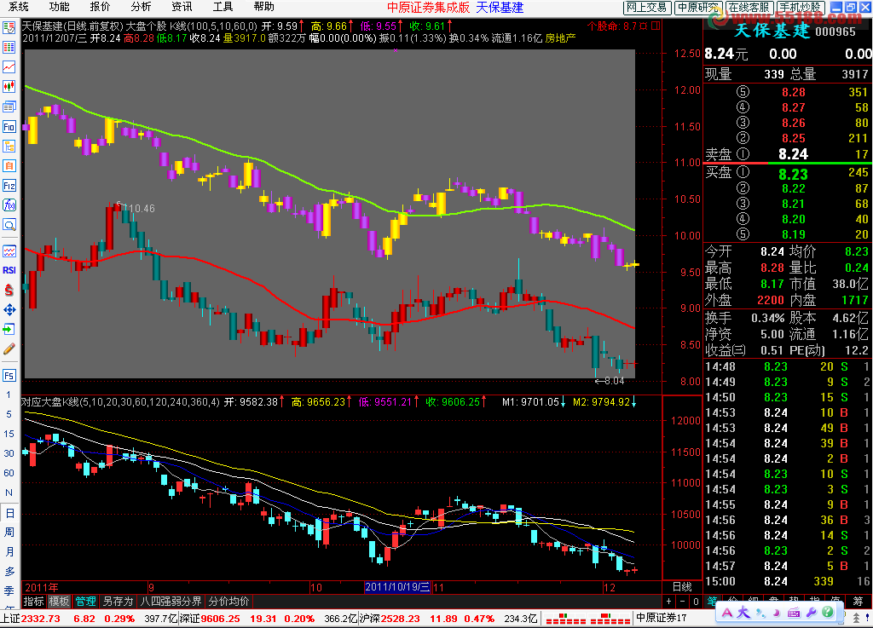Click the minus zoom button below chart

(682, 602)
